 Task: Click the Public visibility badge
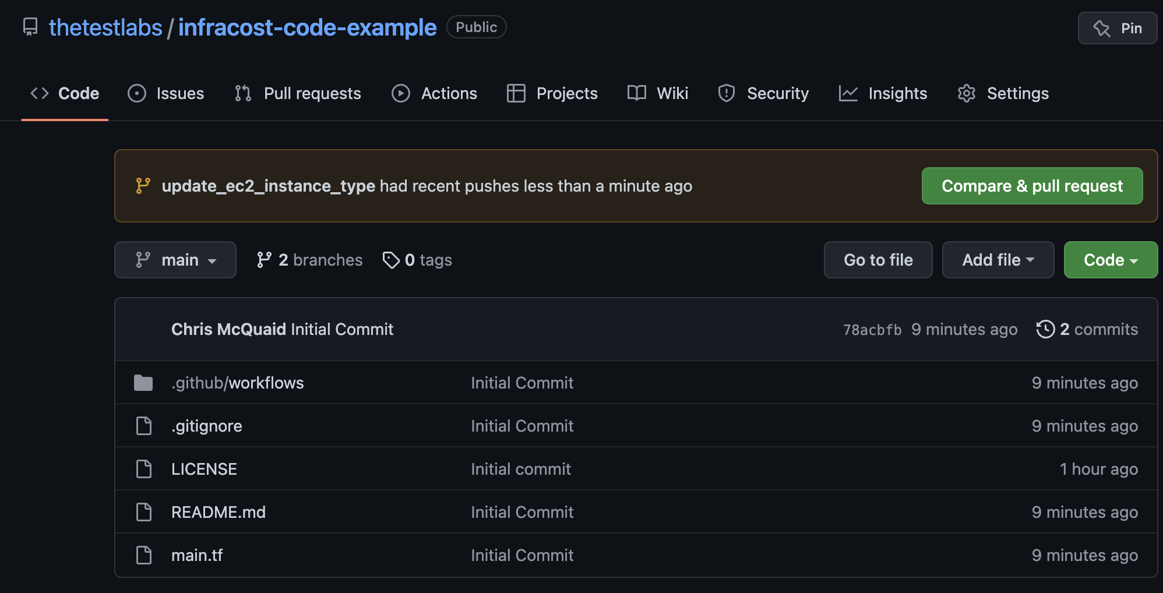coord(476,27)
